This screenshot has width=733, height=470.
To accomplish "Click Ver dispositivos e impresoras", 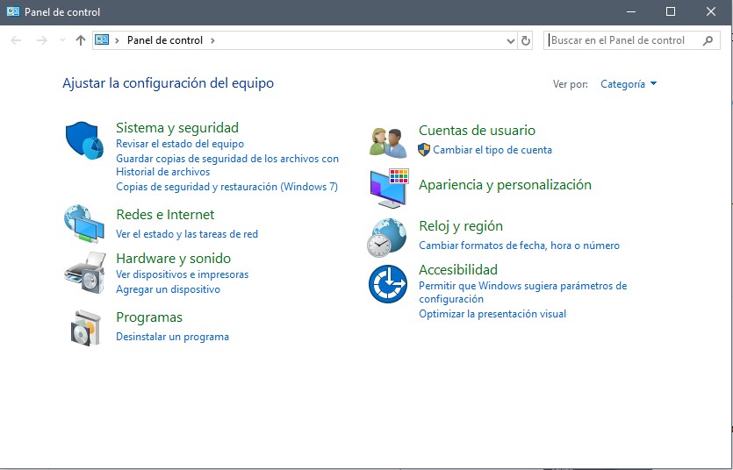I will point(183,274).
